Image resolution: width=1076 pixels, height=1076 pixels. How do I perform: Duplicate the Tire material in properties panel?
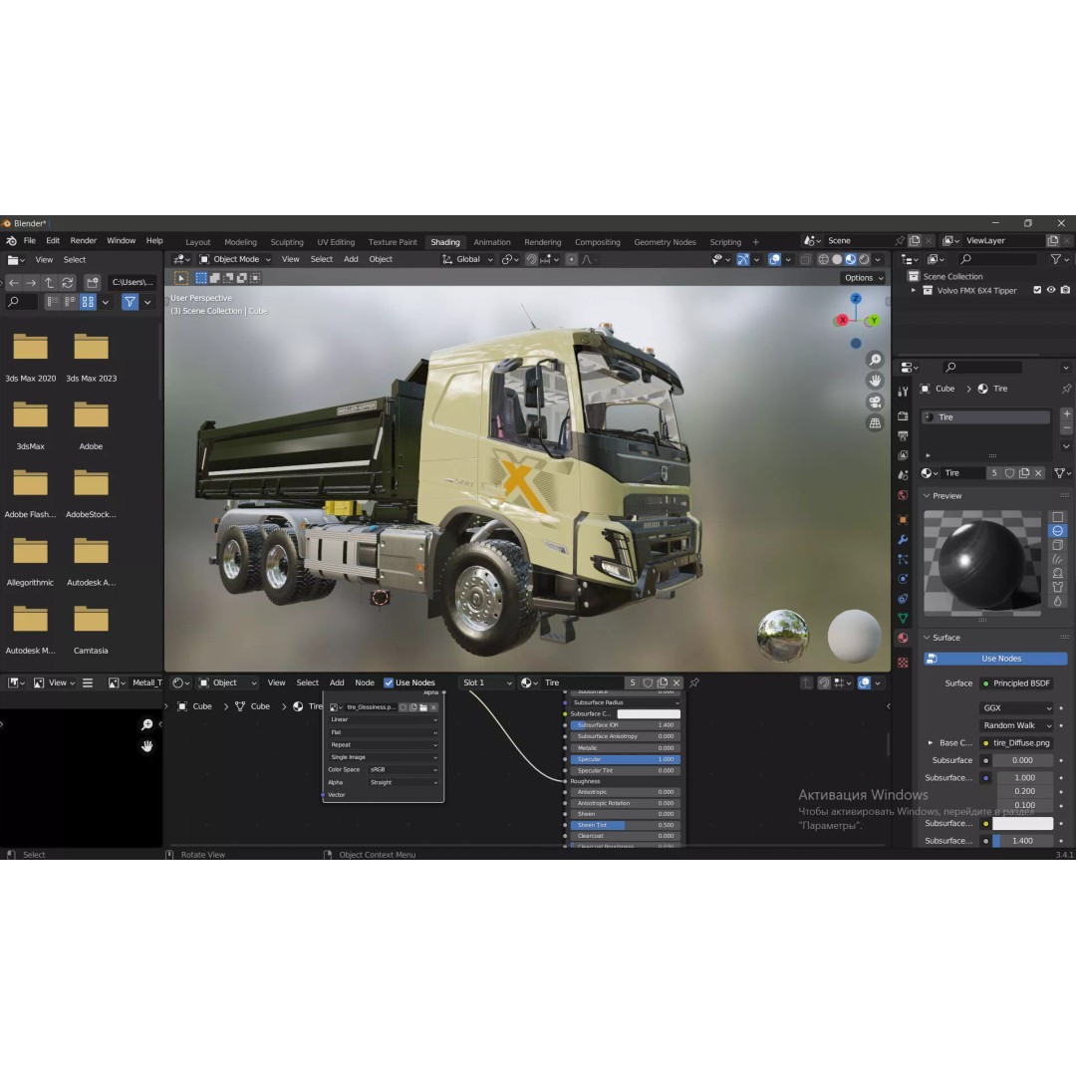pos(1024,473)
